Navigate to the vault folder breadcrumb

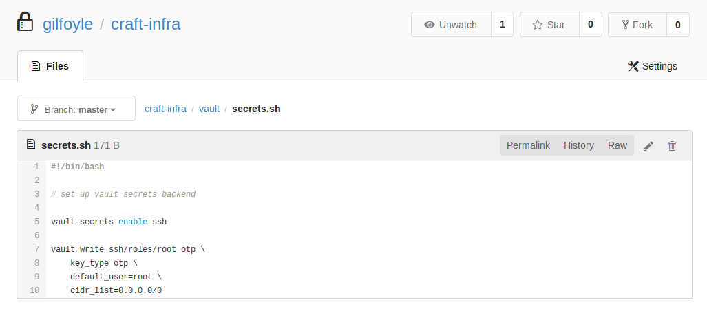tap(209, 109)
